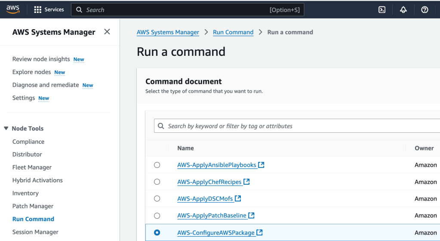
Task: Open the AWS-ApplyDSCMofs document link
Action: [x=205, y=198]
